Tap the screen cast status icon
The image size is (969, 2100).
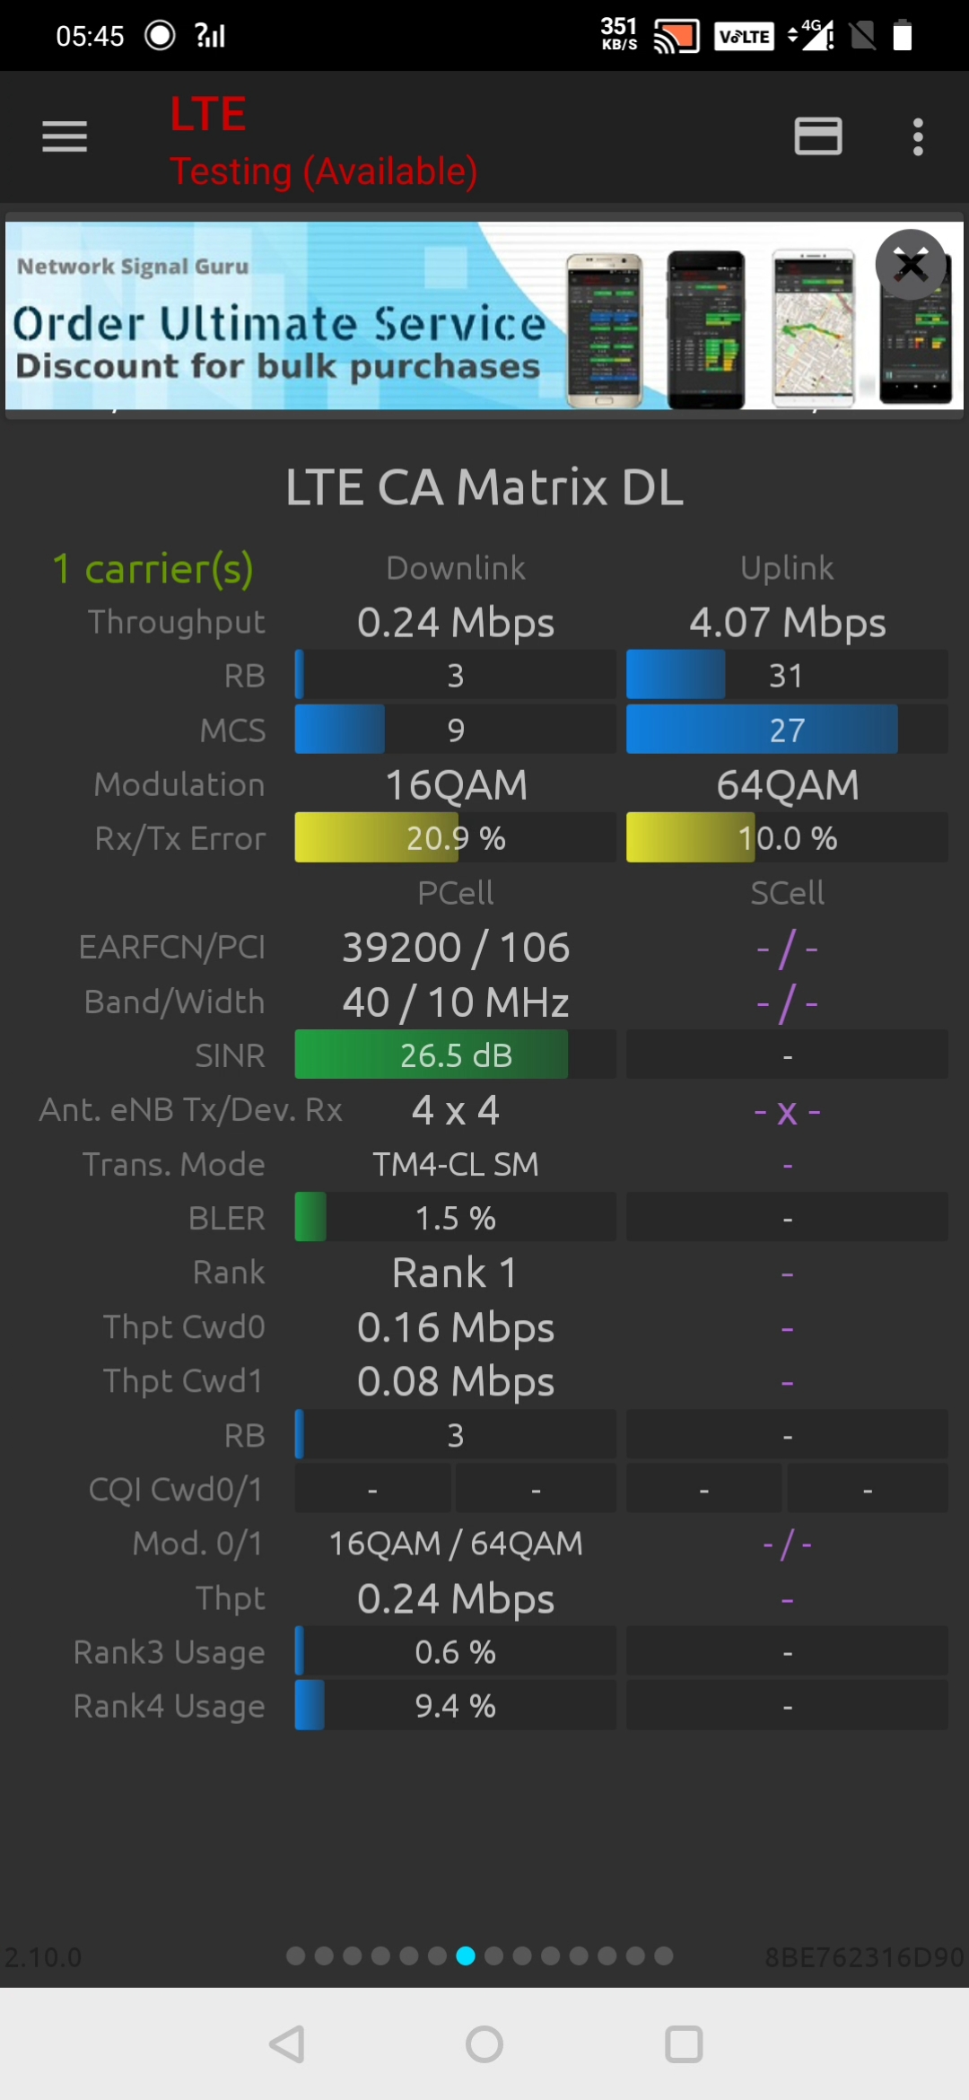tap(676, 36)
